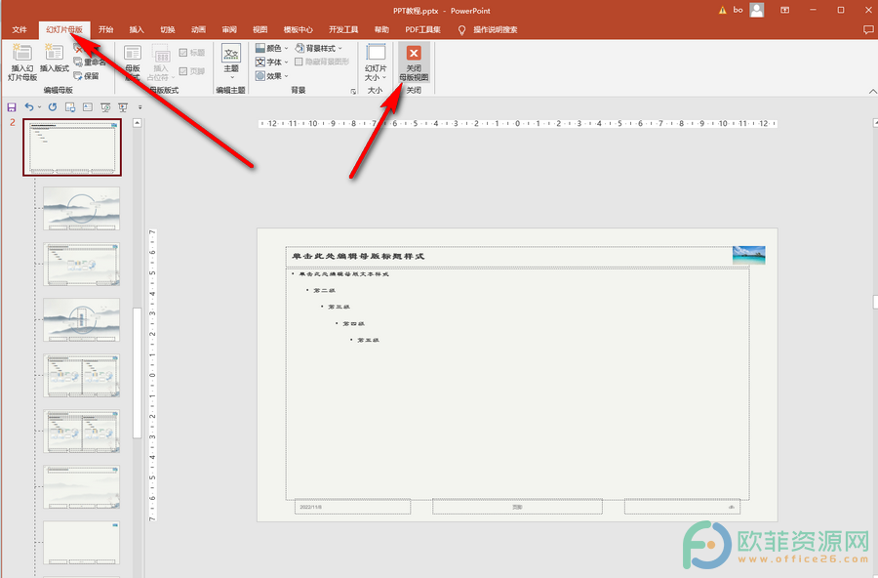
Task: Click the date footer placeholder 2022/11/8
Action: click(353, 507)
